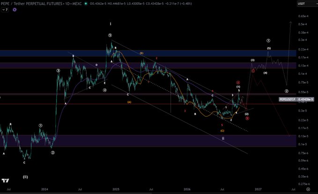318x194 pixels.
Task: Select the projected (4) wave label
Action: pyautogui.click(x=265, y=73)
